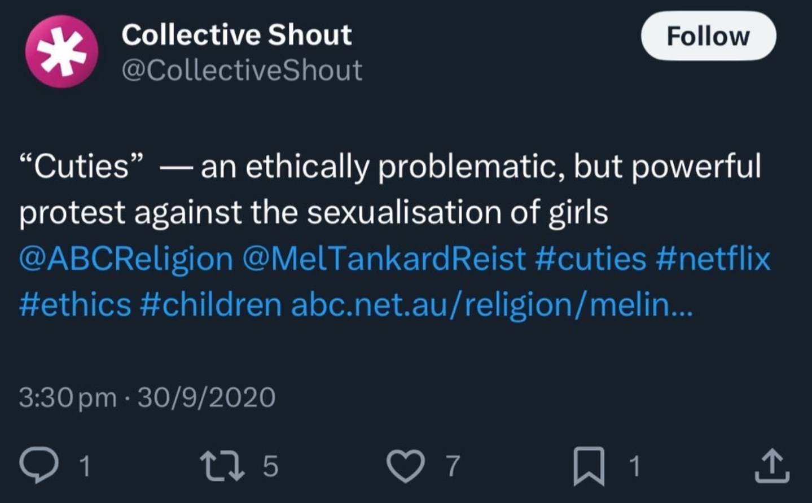812x503 pixels.
Task: Click the tweet text about "Cuties"
Action: [x=389, y=190]
